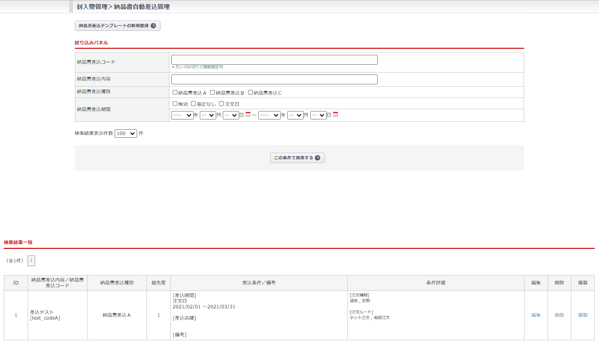Toggle the 指定なし checkbox
599x343 pixels.
193,104
